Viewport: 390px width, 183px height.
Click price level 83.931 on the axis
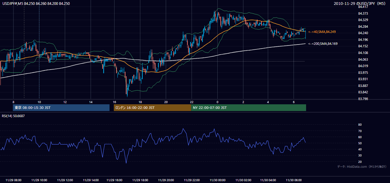click(x=363, y=79)
